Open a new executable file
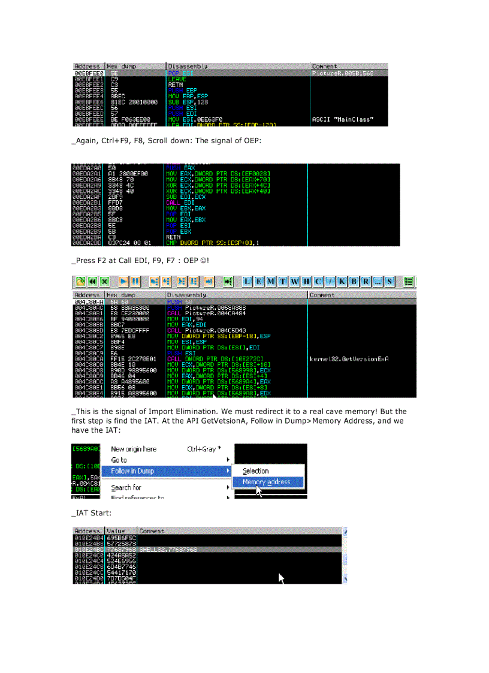Image resolution: width=489 pixels, height=673 pixels. tap(80, 281)
